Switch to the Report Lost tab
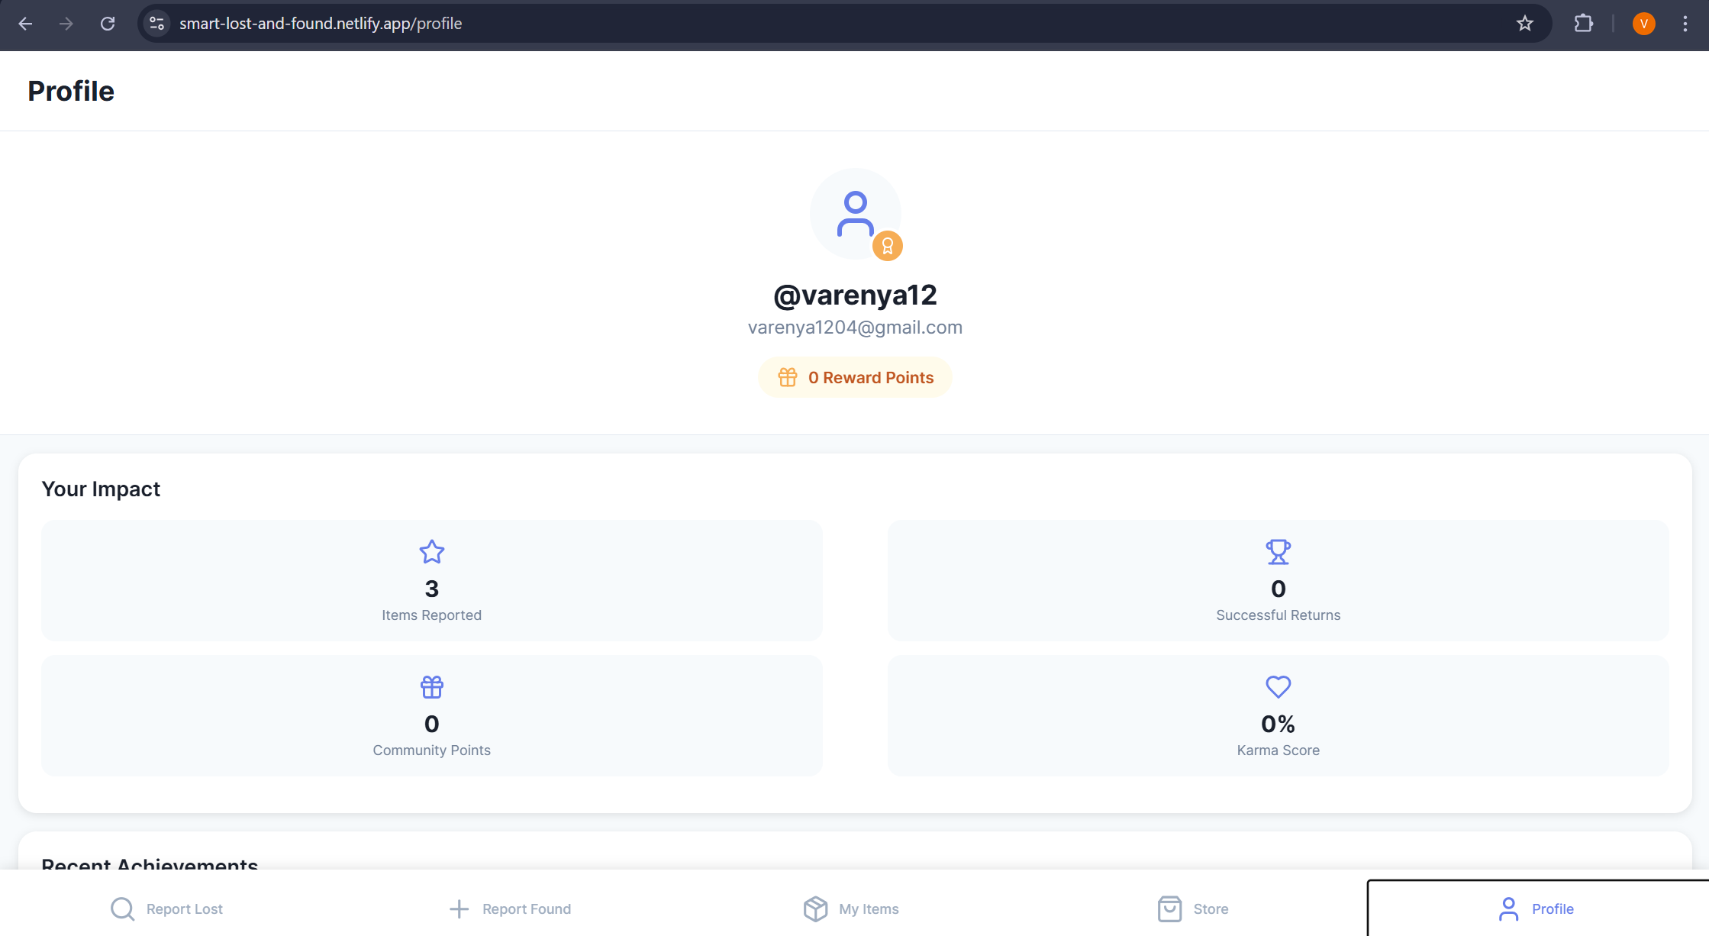 point(166,909)
